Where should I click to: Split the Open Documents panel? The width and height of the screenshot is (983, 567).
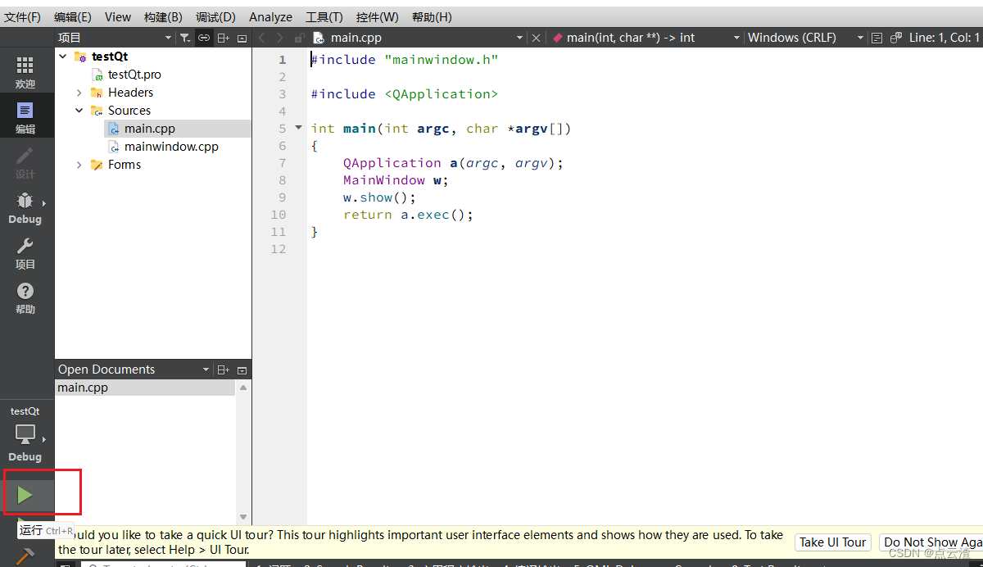(x=224, y=370)
